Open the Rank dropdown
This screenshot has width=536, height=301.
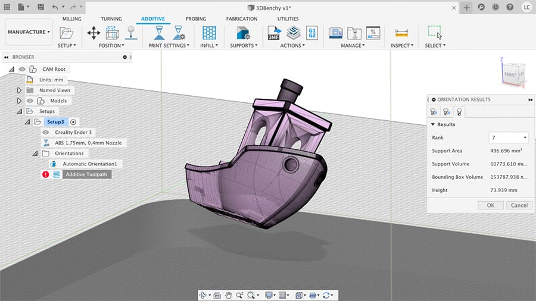pos(509,137)
